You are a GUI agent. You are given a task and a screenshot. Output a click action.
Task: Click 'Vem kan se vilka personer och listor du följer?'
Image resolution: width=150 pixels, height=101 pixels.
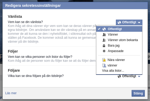click(x=40, y=57)
